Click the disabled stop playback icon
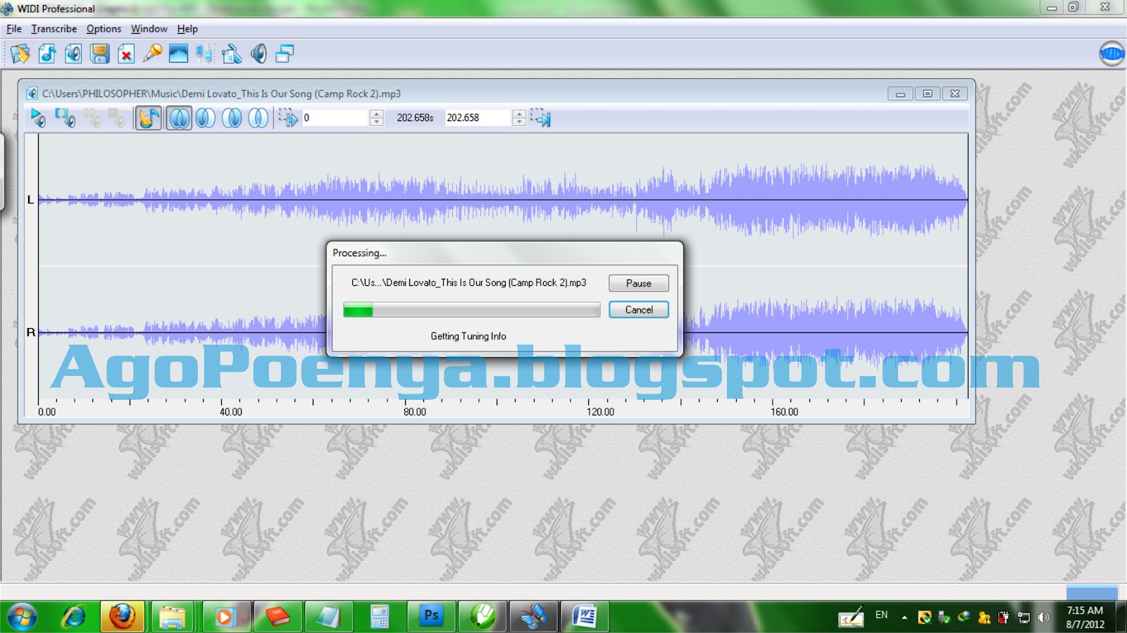Image resolution: width=1127 pixels, height=633 pixels. click(117, 118)
